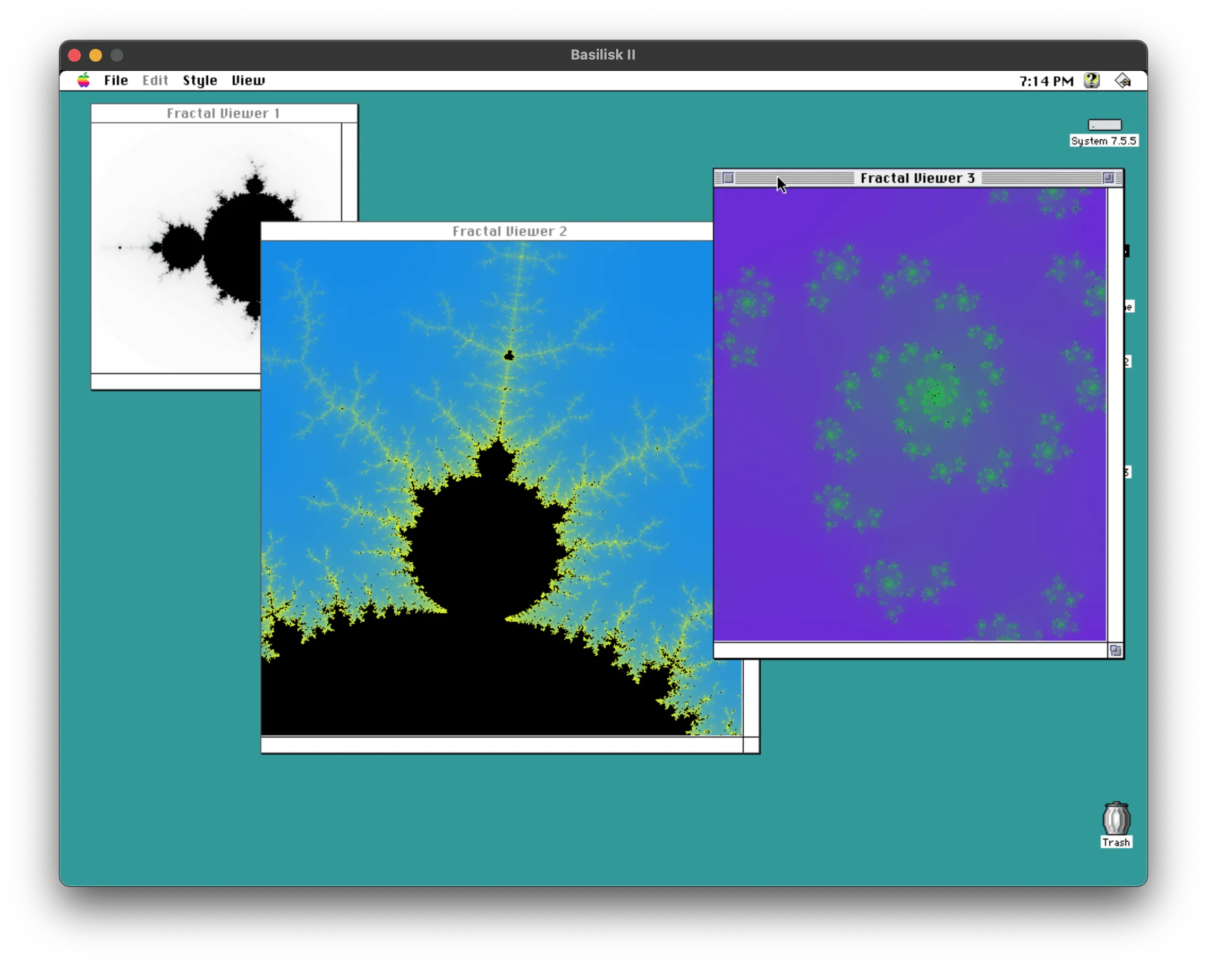Open the Apple menu
This screenshot has height=965, width=1207.
click(x=83, y=80)
